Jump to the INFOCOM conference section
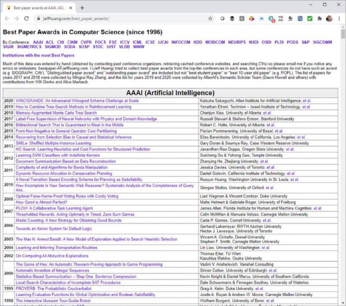The width and height of the screenshot is (346, 306). click(x=181, y=42)
